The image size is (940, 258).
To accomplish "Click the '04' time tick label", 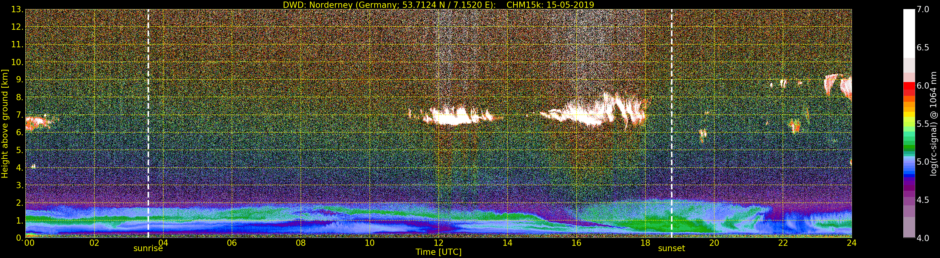I will pyautogui.click(x=163, y=243).
